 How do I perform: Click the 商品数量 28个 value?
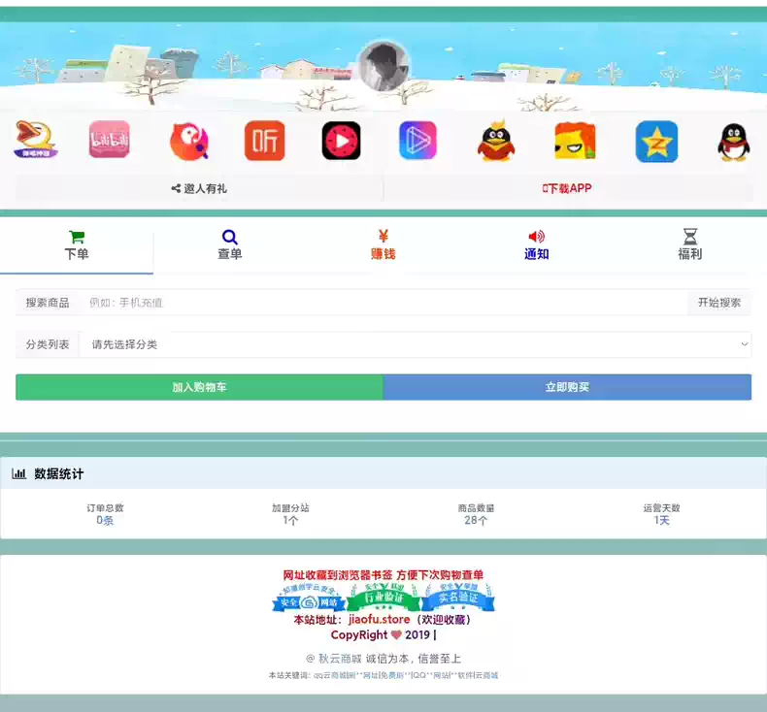[476, 521]
